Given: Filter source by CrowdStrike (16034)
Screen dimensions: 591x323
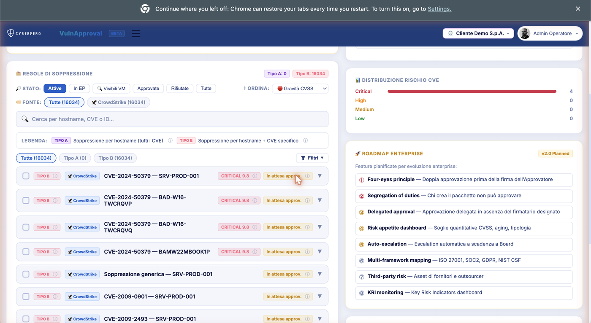Looking at the screenshot, I should tap(119, 102).
